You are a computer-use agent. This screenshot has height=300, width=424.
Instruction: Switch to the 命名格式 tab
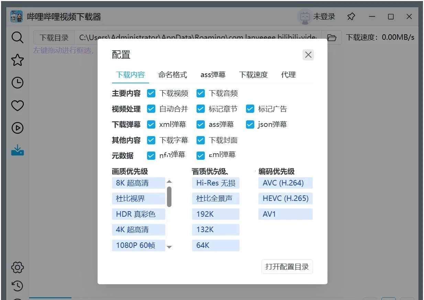[172, 75]
